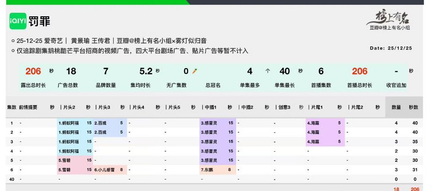Click 5.雪碧 in episode 5 row
Screen dimensions: 426x191
[65, 160]
